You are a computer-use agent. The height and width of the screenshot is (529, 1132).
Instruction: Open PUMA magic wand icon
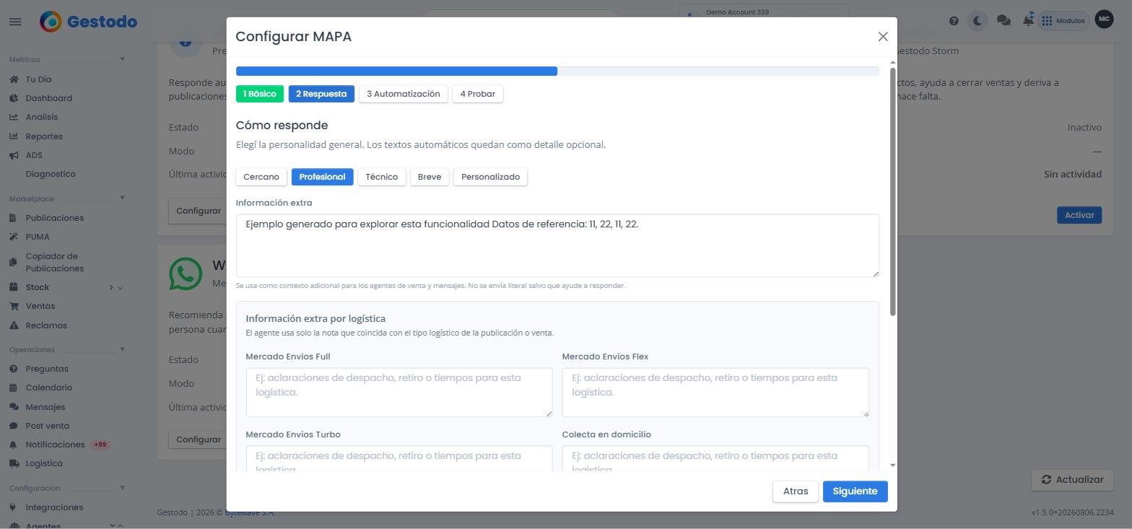14,237
